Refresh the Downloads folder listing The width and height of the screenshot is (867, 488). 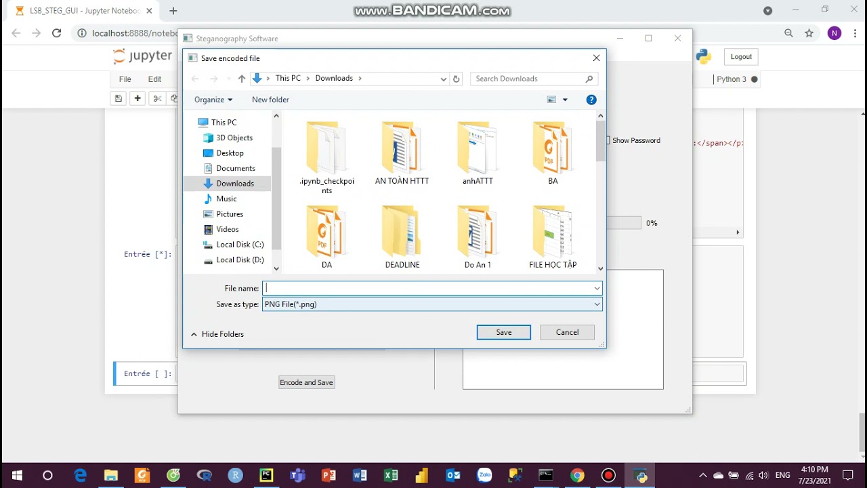[x=456, y=79]
